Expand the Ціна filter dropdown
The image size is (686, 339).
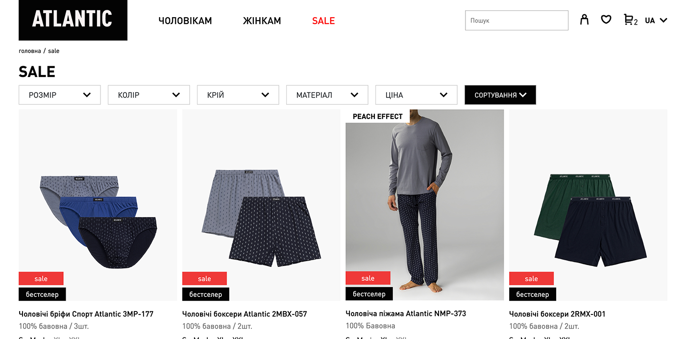pos(416,95)
